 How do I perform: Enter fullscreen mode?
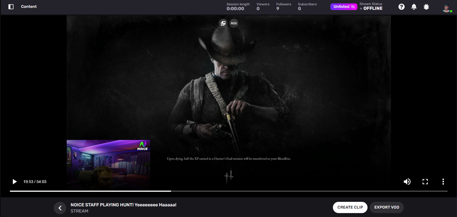pos(425,182)
